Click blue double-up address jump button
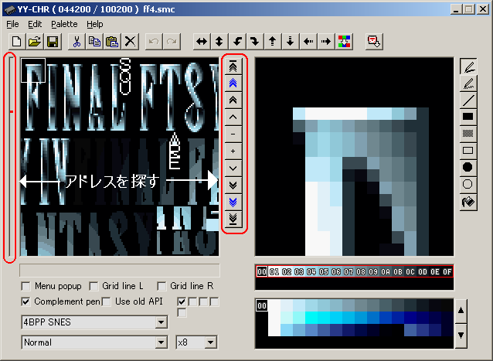This screenshot has height=361, width=493. pos(233,83)
